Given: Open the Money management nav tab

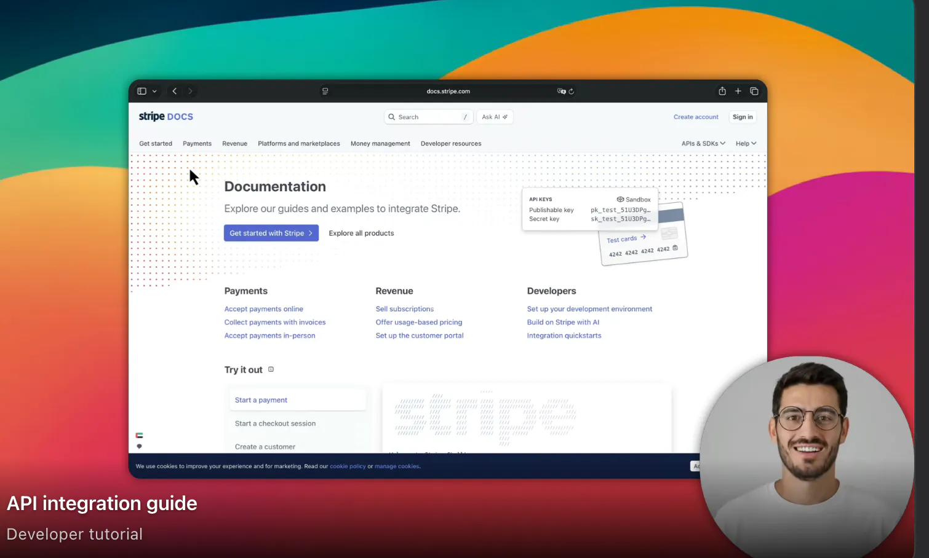Looking at the screenshot, I should tap(380, 144).
